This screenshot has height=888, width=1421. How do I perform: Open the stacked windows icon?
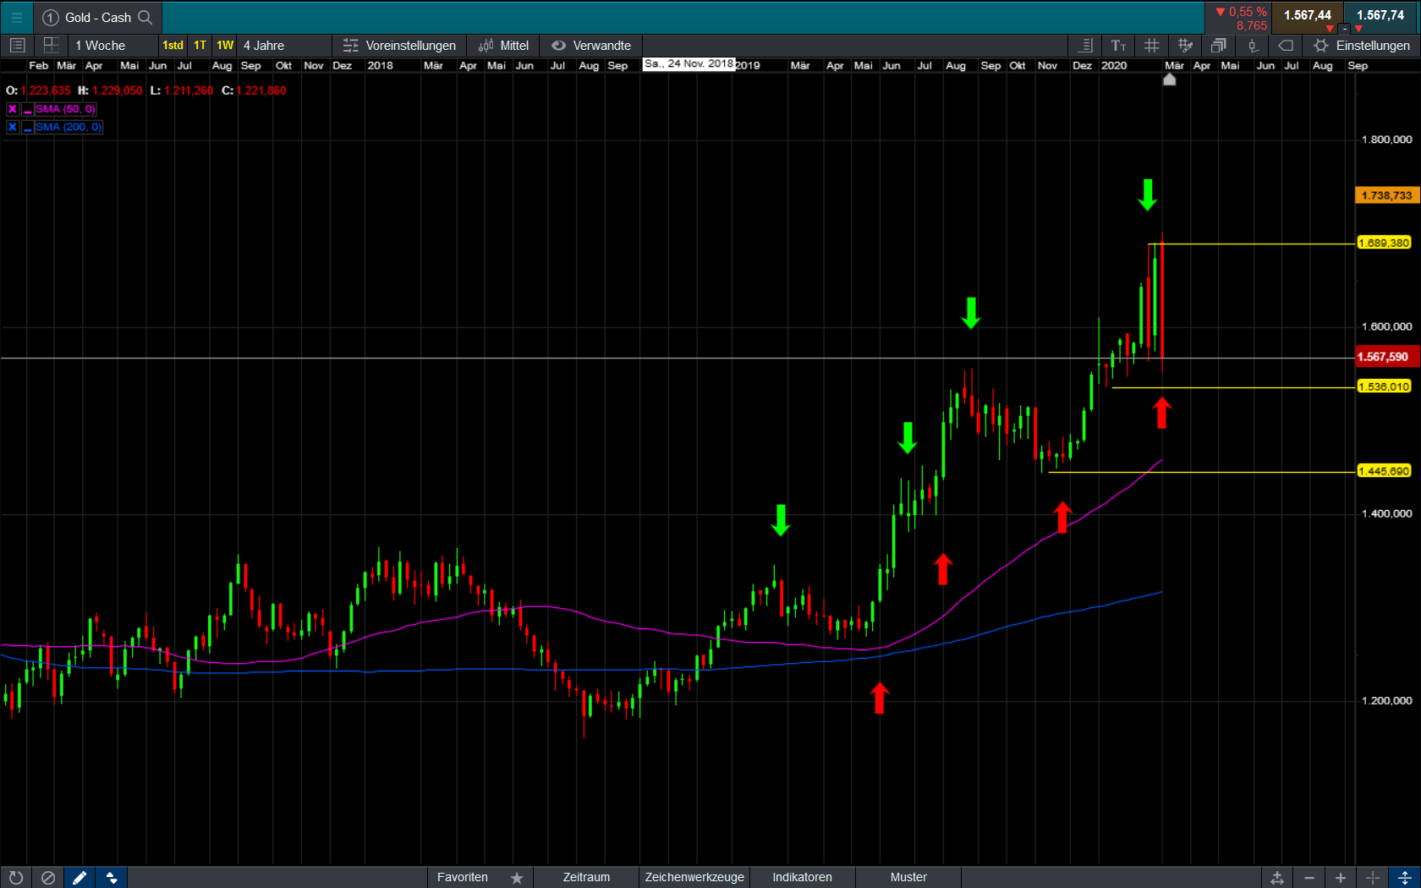point(1218,46)
